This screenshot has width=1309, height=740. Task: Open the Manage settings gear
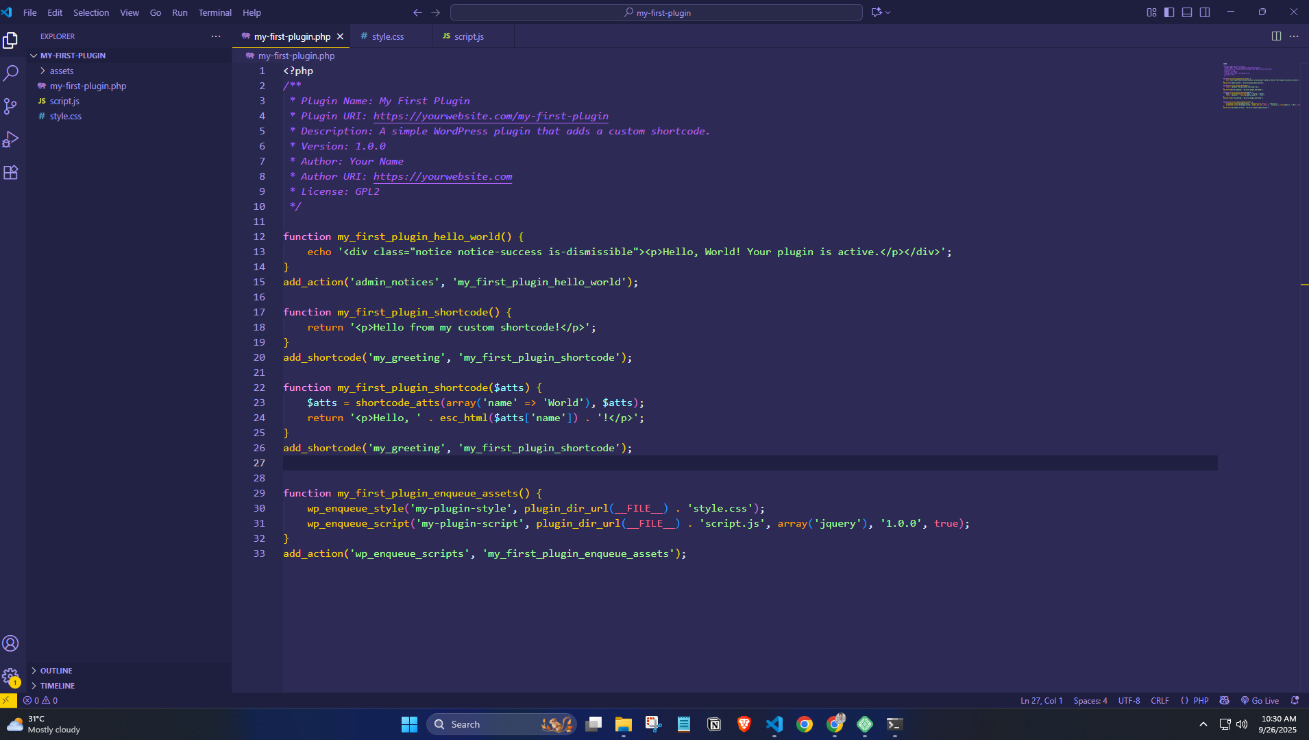coord(11,677)
